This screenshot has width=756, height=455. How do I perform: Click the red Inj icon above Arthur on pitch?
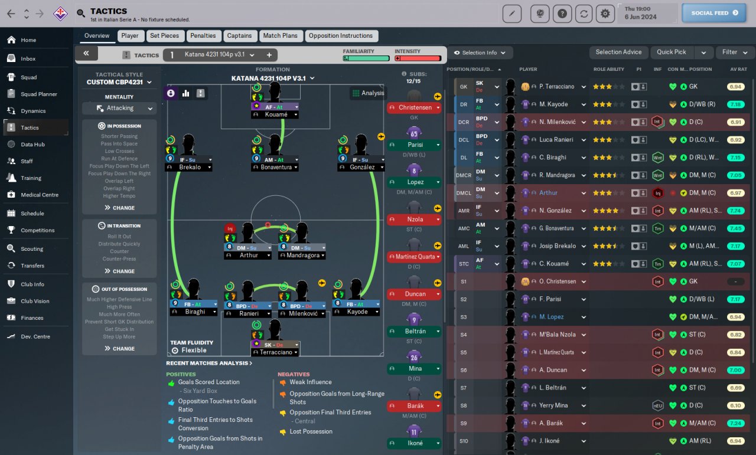(230, 228)
